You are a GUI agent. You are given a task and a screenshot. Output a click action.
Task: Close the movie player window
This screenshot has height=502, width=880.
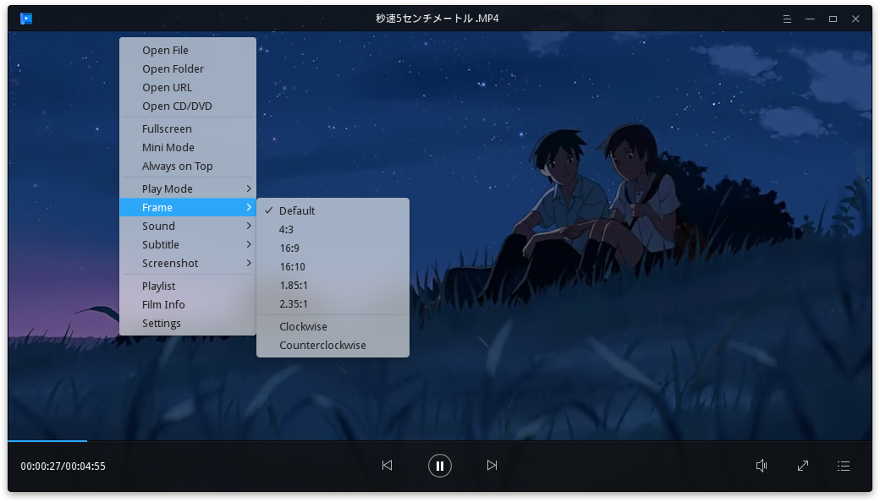tap(855, 19)
